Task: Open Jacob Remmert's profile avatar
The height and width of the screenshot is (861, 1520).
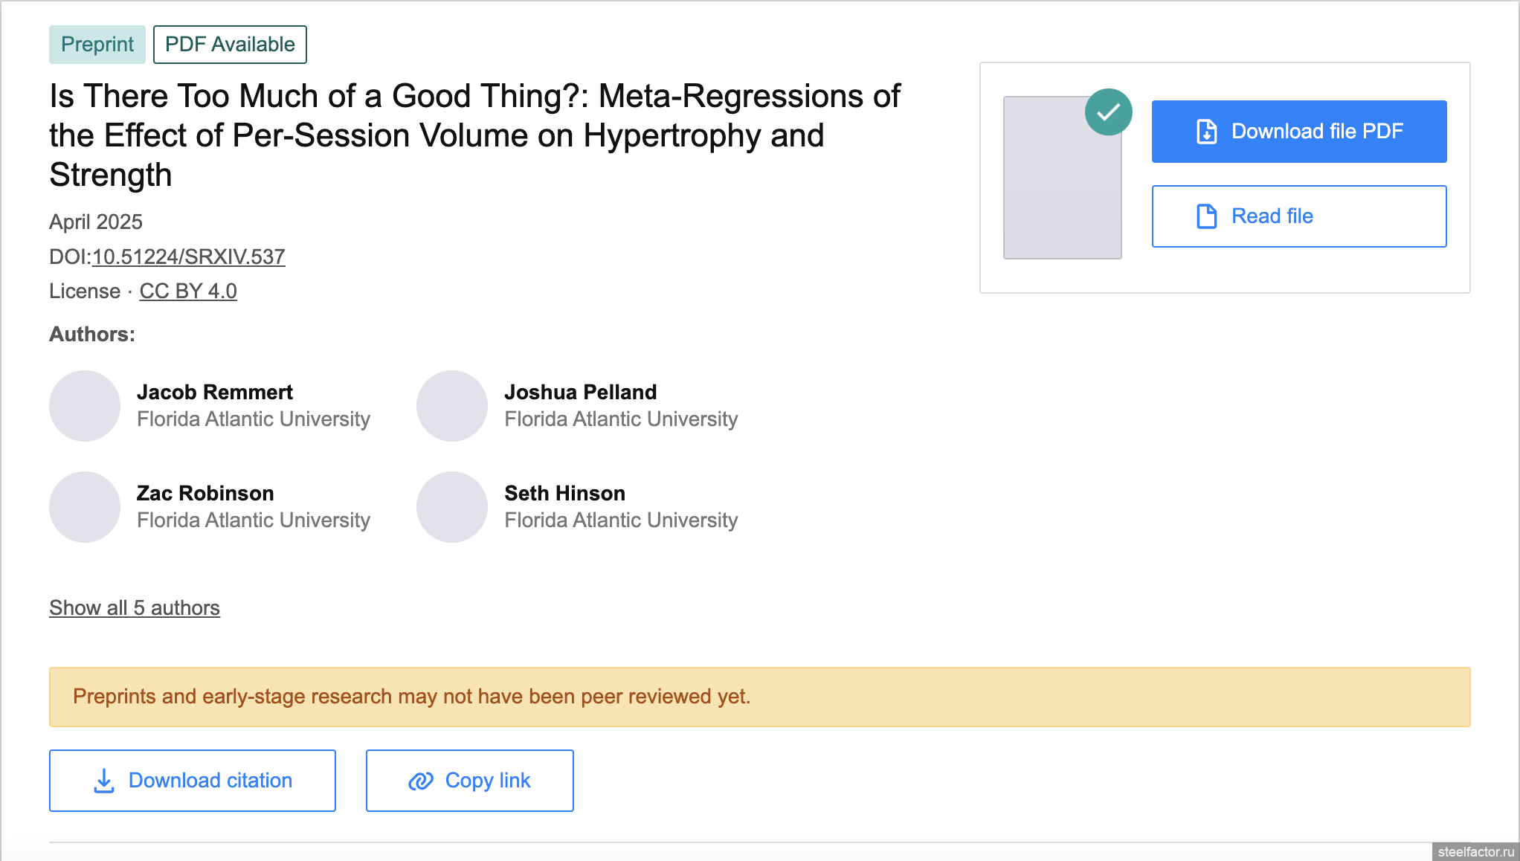Action: tap(85, 406)
